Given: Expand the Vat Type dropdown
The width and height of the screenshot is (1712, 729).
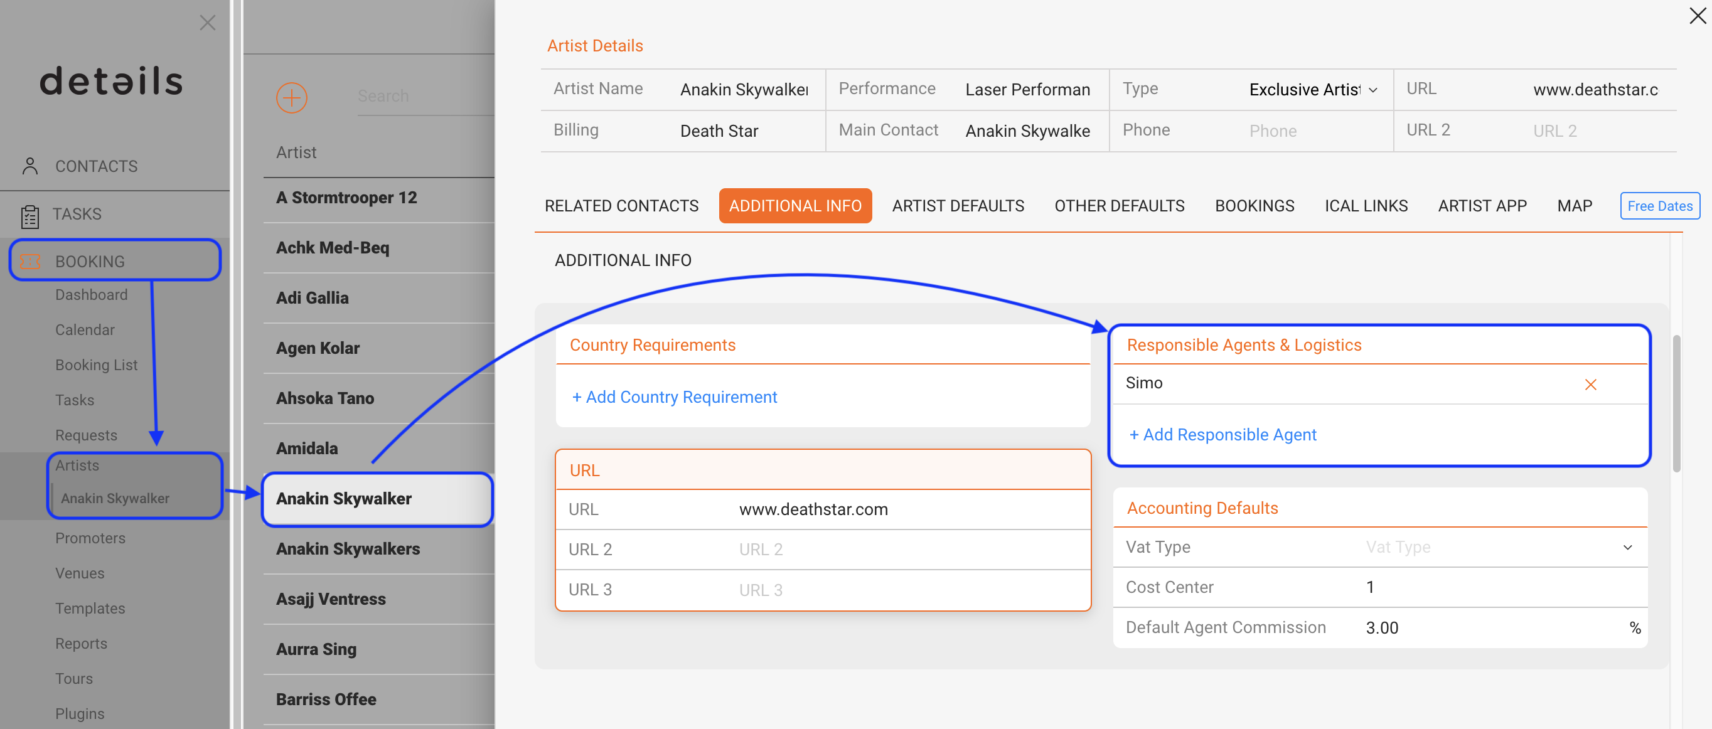Looking at the screenshot, I should coord(1627,548).
